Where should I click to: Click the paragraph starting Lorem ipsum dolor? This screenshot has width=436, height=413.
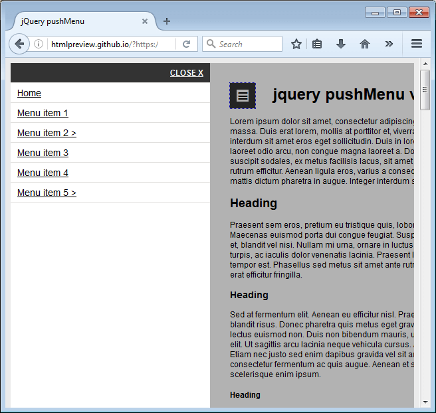coord(322,151)
